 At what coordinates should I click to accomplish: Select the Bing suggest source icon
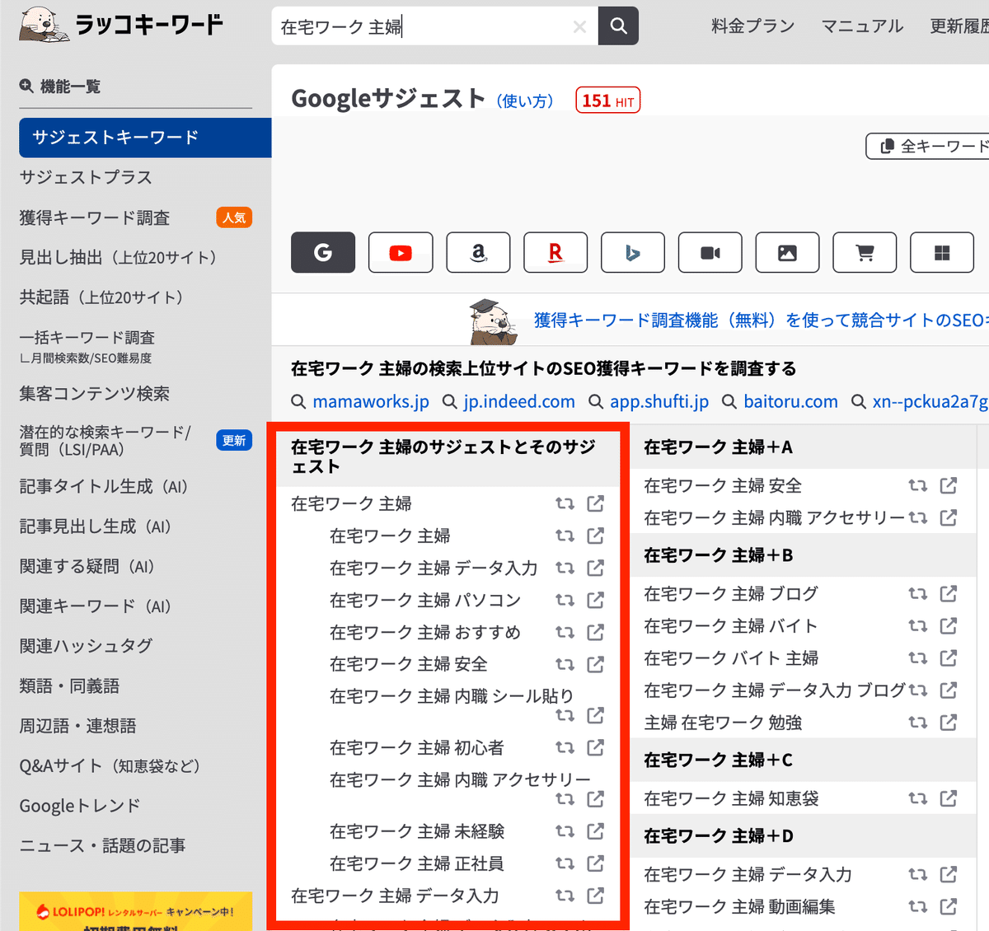pos(633,252)
